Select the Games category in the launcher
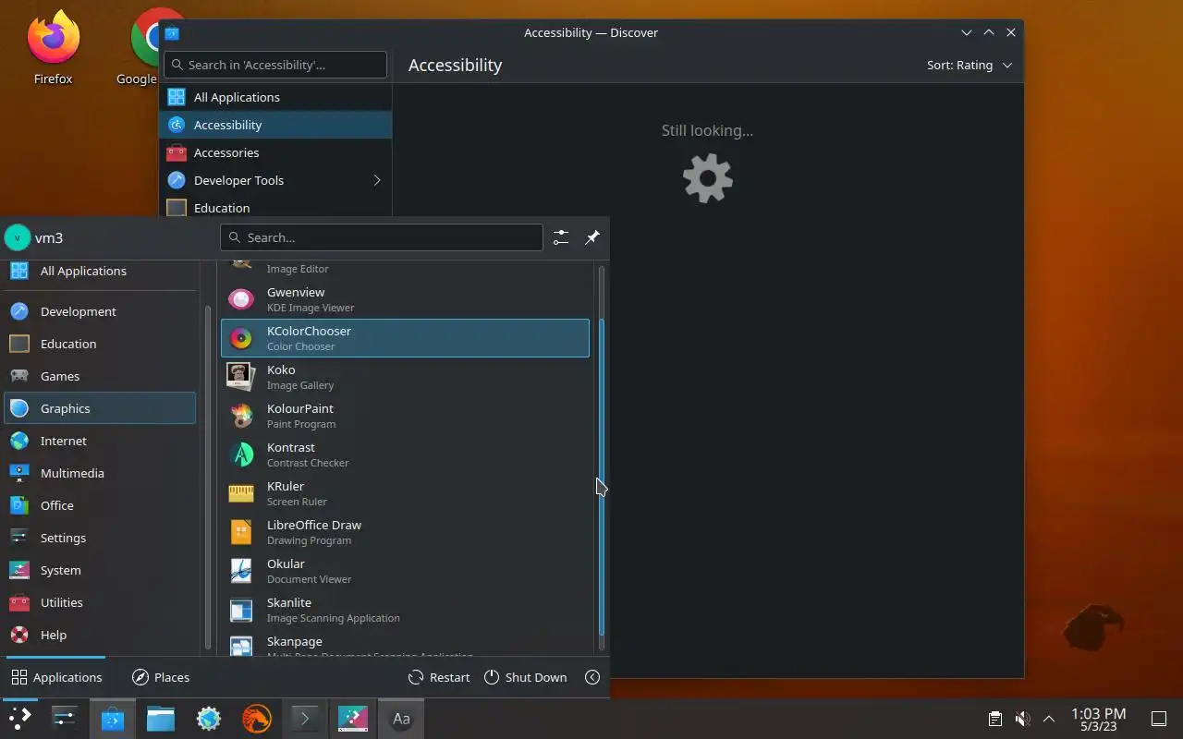 pyautogui.click(x=100, y=376)
